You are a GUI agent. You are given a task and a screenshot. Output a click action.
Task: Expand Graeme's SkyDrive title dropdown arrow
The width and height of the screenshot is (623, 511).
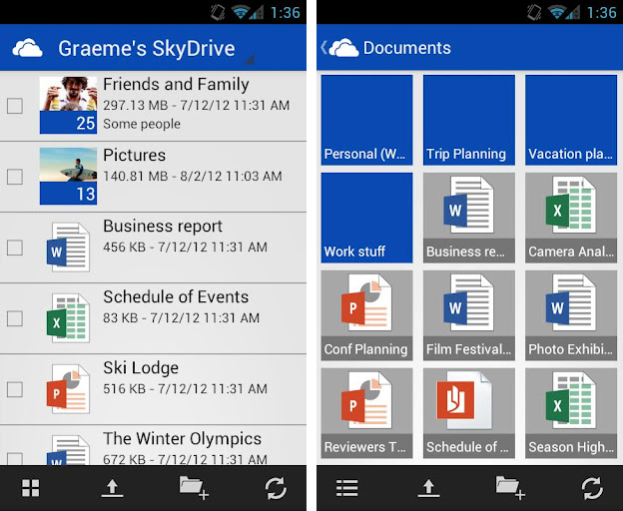point(250,60)
